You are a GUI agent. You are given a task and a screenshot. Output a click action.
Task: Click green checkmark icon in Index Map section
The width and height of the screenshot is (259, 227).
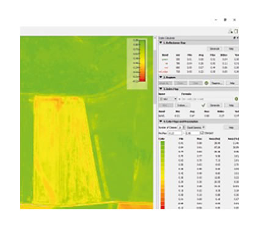pyautogui.click(x=203, y=105)
